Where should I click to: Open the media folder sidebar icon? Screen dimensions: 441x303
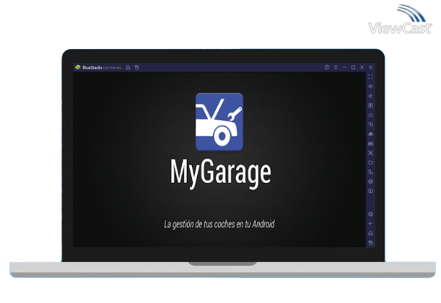click(x=371, y=162)
